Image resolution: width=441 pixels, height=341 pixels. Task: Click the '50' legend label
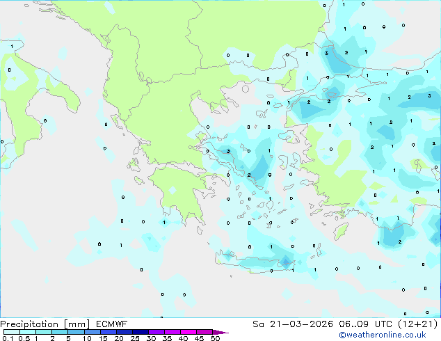click(x=215, y=338)
